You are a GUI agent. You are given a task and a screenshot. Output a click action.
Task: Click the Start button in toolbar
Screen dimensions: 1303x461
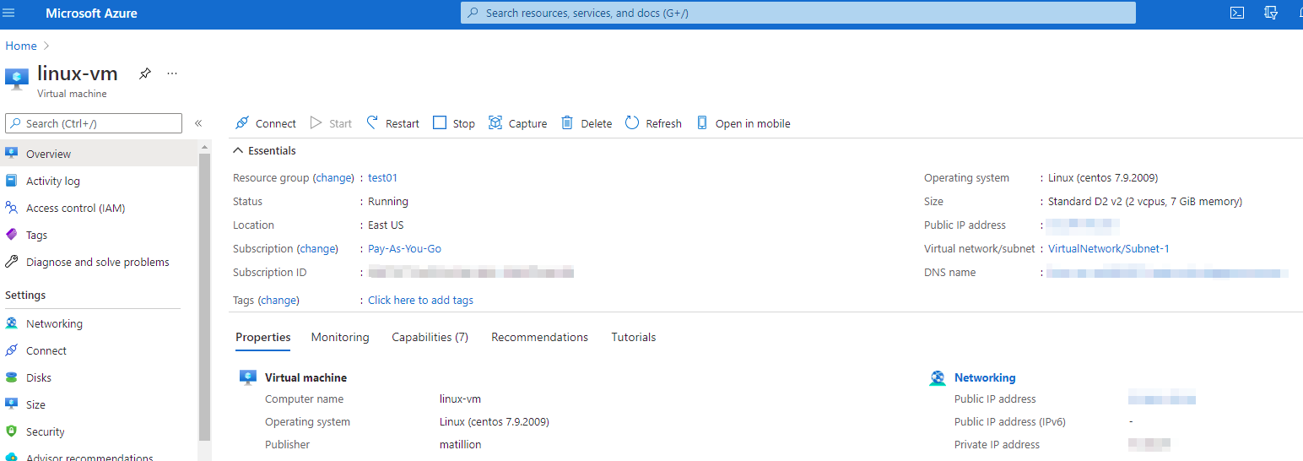[x=331, y=123]
